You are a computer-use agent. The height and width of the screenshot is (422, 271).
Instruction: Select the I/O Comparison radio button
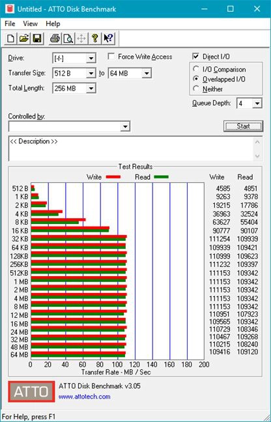(x=196, y=69)
